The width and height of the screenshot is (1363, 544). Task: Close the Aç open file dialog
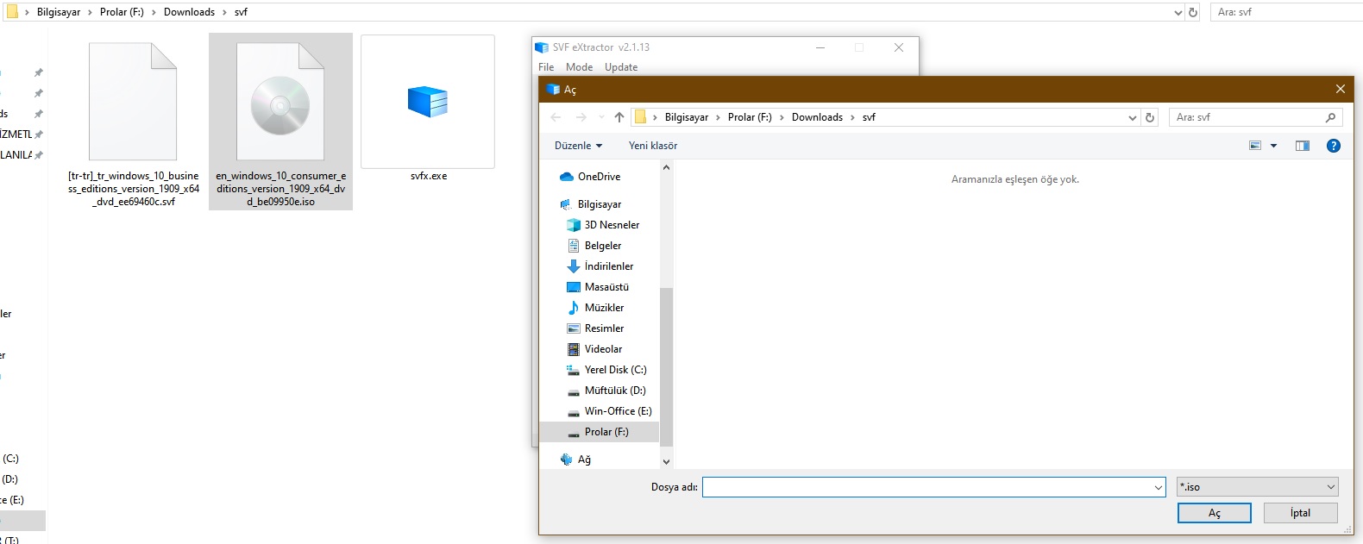pos(1340,89)
